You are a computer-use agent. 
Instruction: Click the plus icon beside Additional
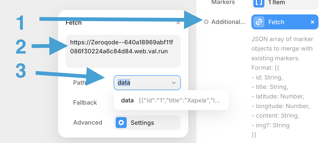pyautogui.click(x=206, y=22)
